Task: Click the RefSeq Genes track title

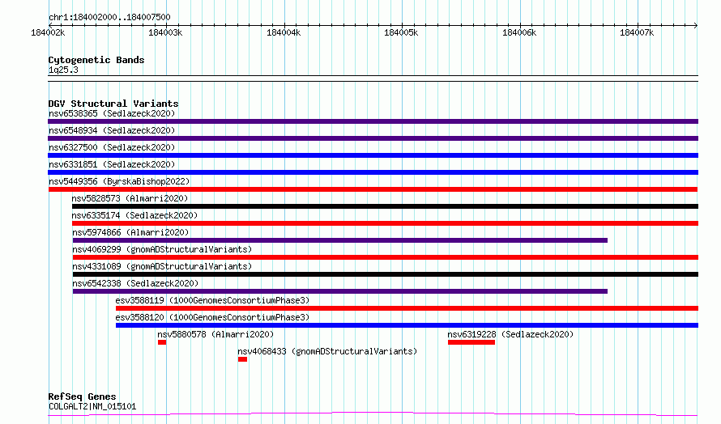Action: click(x=83, y=396)
